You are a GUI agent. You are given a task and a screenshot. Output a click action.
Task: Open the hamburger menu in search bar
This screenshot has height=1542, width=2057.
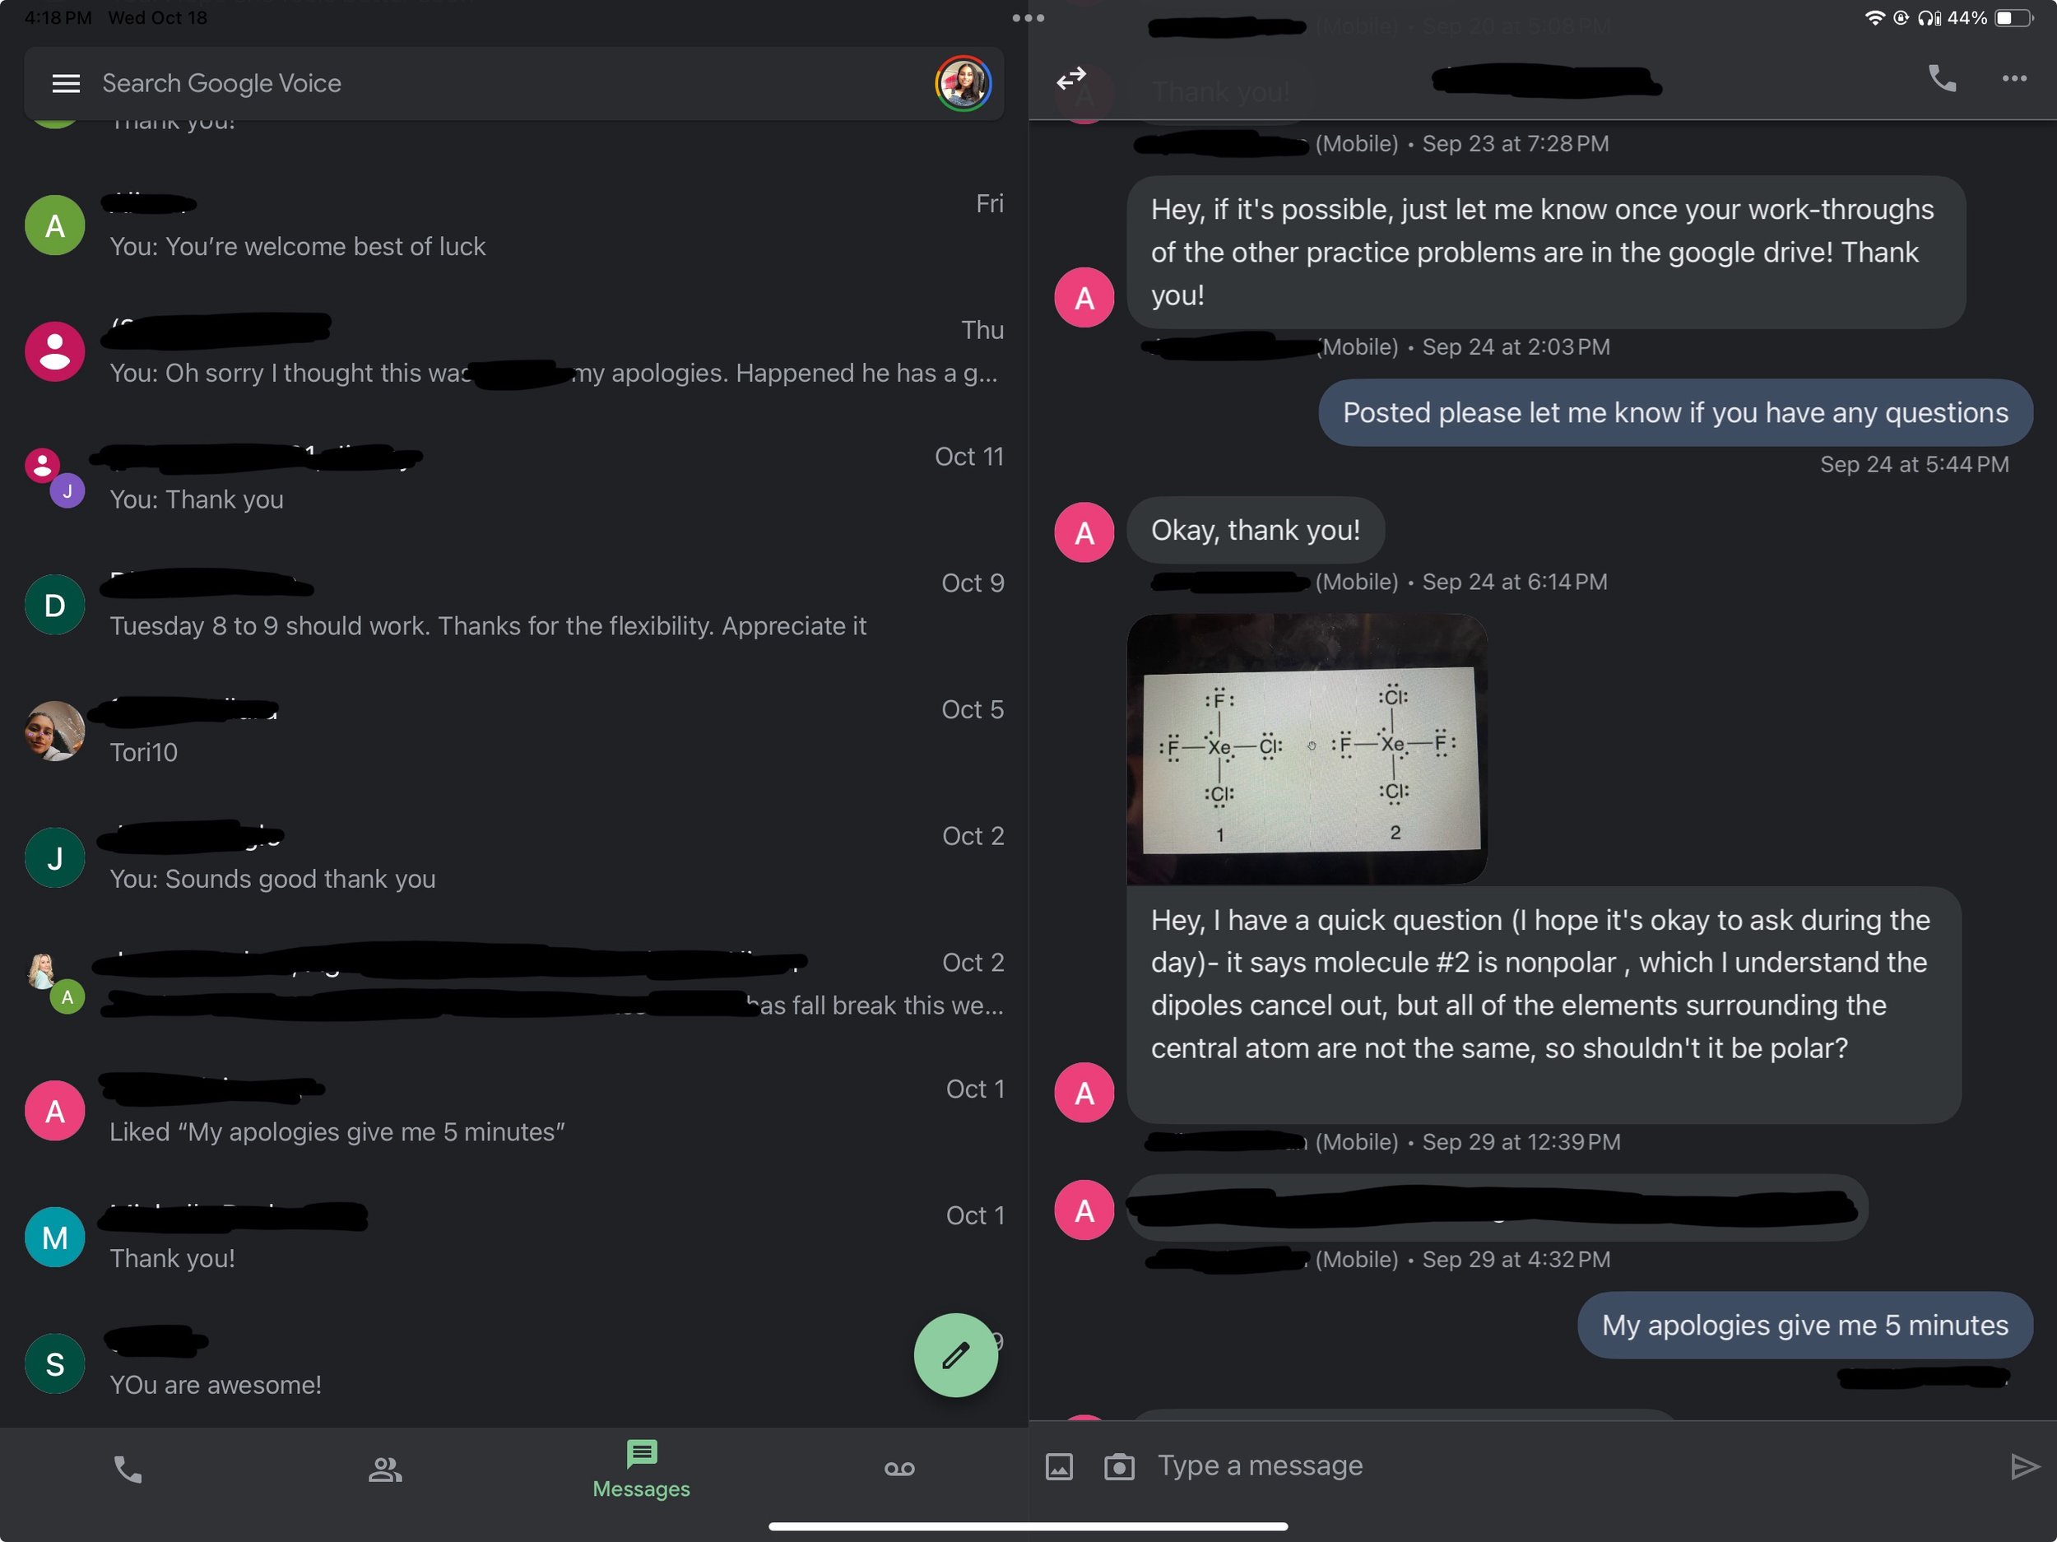(x=65, y=84)
